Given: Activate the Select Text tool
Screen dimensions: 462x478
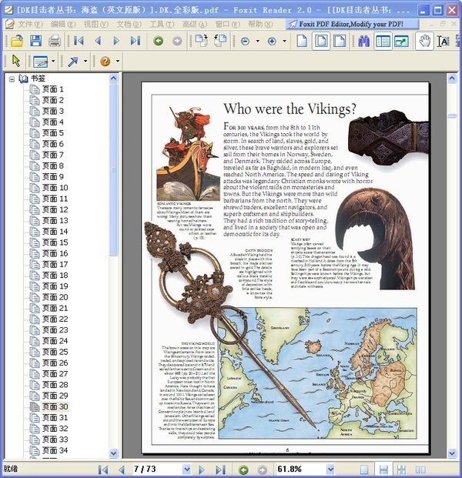Looking at the screenshot, I should click(443, 41).
